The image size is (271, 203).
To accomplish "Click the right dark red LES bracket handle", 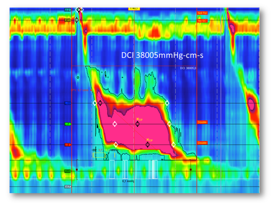I will [191, 170].
